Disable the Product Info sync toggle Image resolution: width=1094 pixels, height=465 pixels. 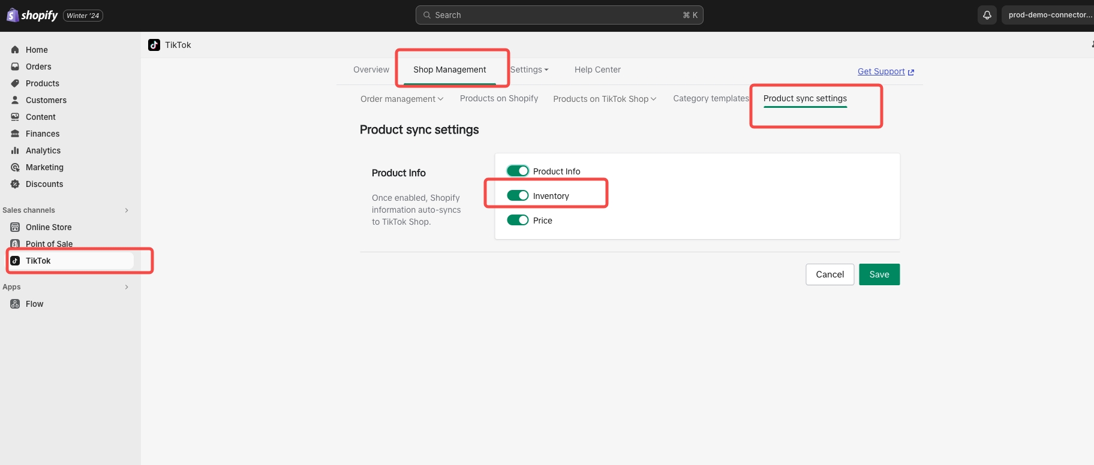pyautogui.click(x=518, y=171)
